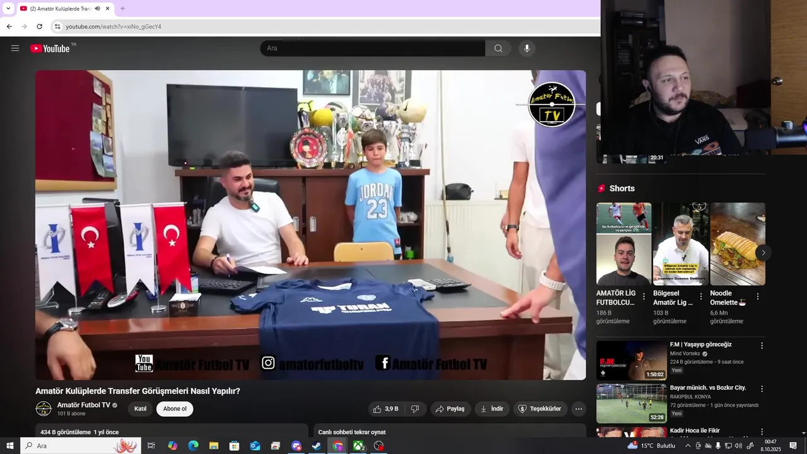Open the Windows Start menu
807x454 pixels.
9,446
